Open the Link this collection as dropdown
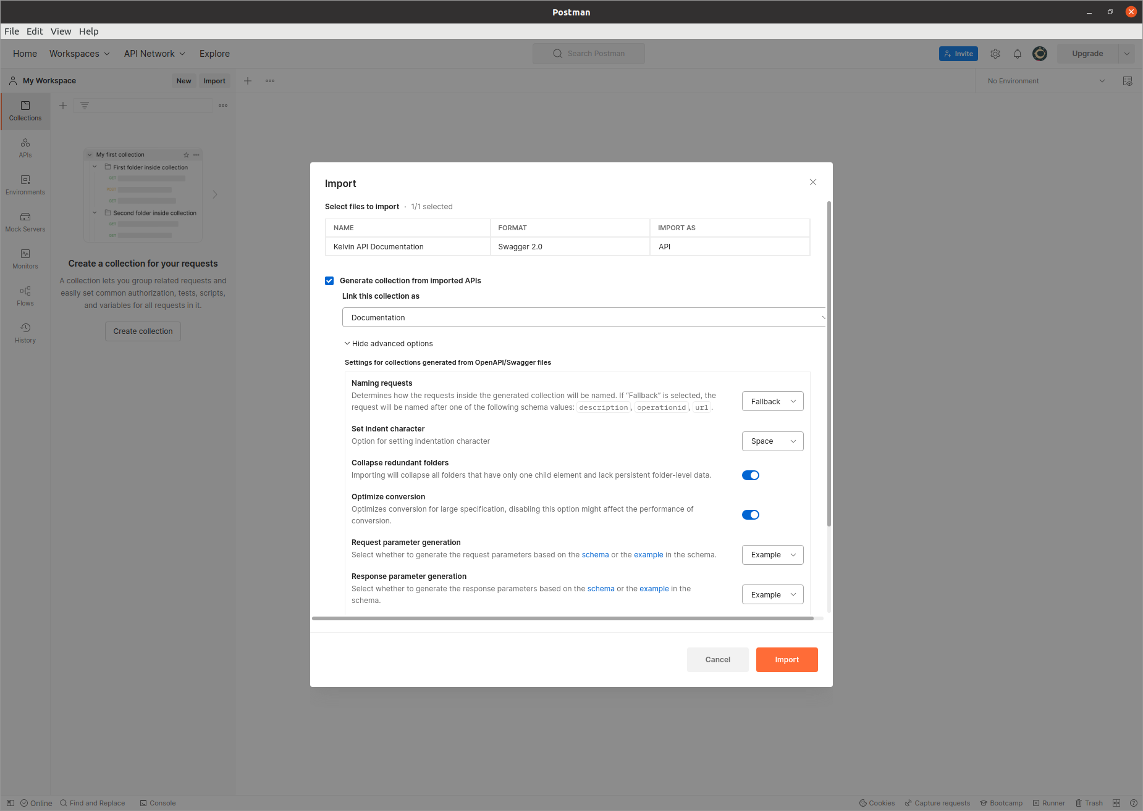 583,317
